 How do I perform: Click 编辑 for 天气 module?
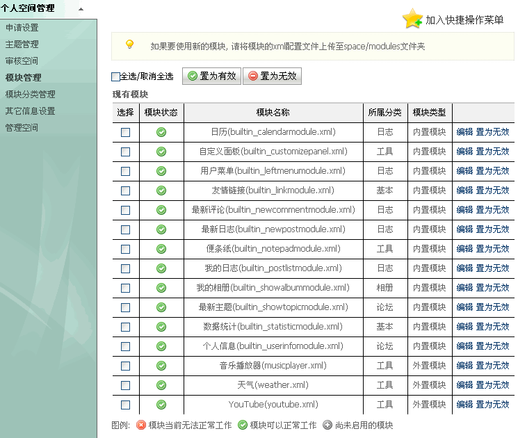tap(464, 385)
